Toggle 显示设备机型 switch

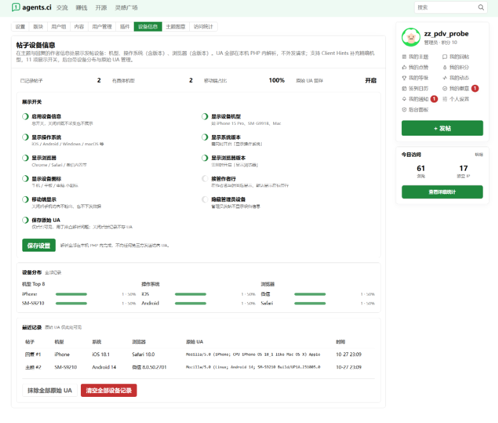click(205, 117)
